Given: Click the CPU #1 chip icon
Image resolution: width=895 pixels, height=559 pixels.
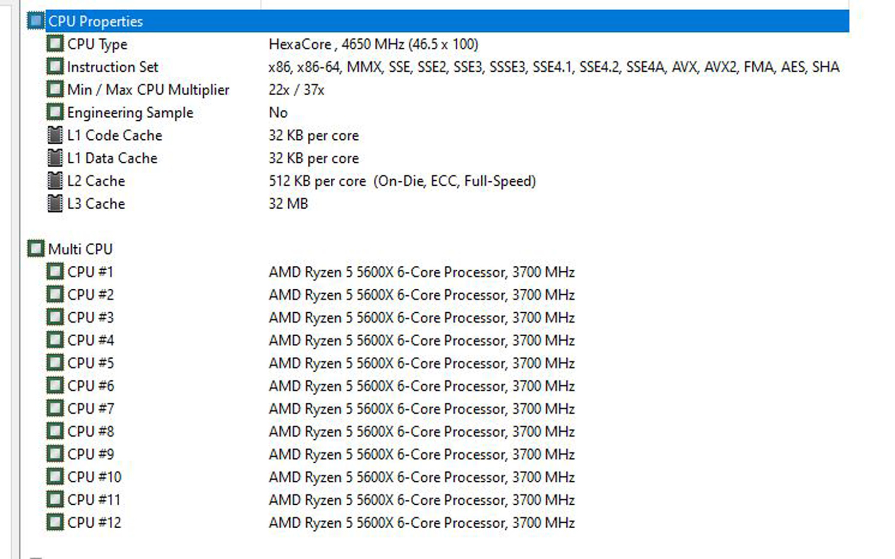Looking at the screenshot, I should 55,272.
